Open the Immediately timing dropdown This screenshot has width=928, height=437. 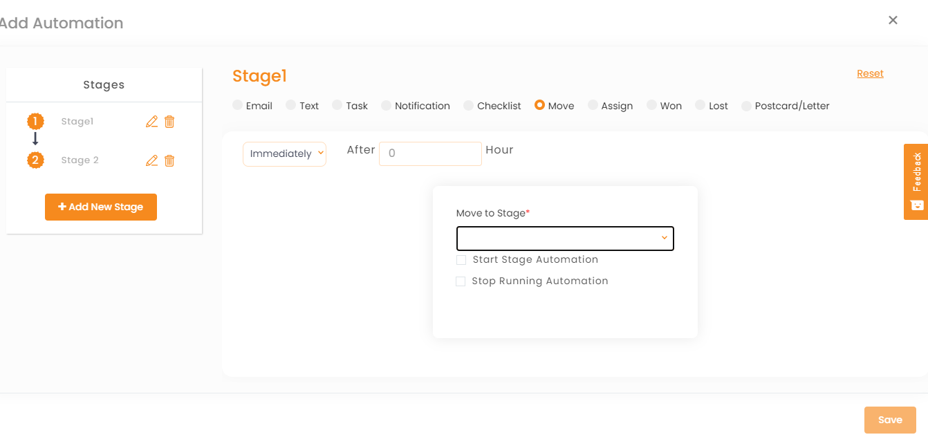click(x=284, y=154)
